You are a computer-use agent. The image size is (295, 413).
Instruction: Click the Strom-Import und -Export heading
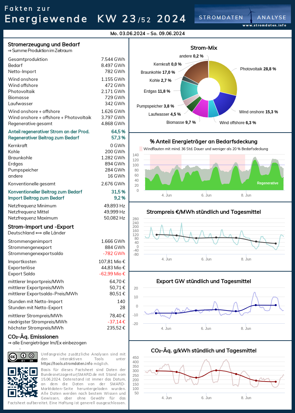tap(41, 227)
